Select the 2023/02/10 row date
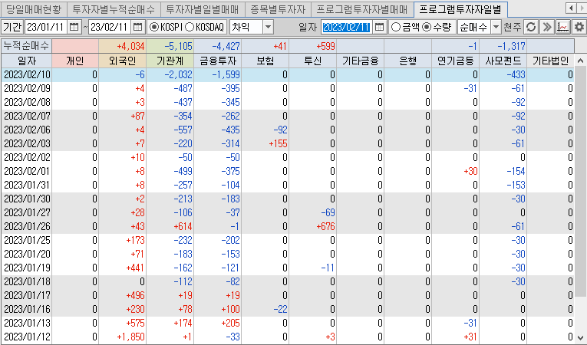587x345 pixels. (27, 74)
